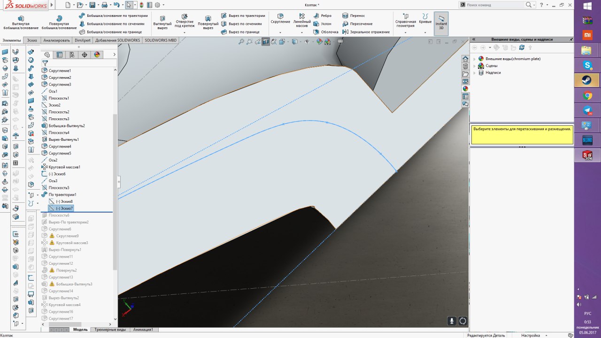Viewport: 601px width, 338px height.
Task: Open the ConfigurationManager tab icon
Action: pos(72,54)
